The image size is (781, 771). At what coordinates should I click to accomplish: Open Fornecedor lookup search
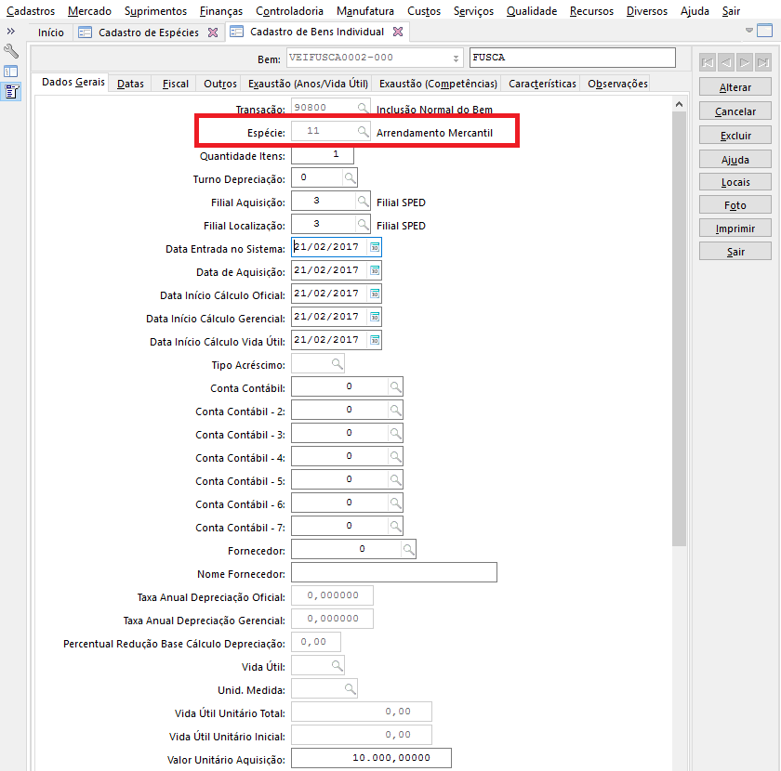[x=408, y=550]
